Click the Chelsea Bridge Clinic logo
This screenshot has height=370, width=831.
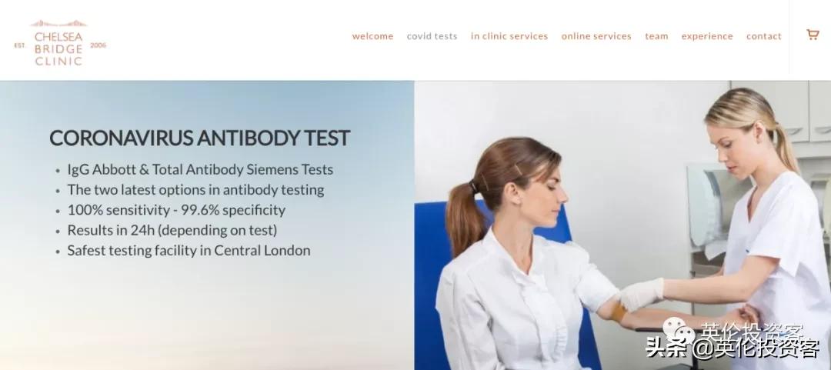[x=58, y=43]
